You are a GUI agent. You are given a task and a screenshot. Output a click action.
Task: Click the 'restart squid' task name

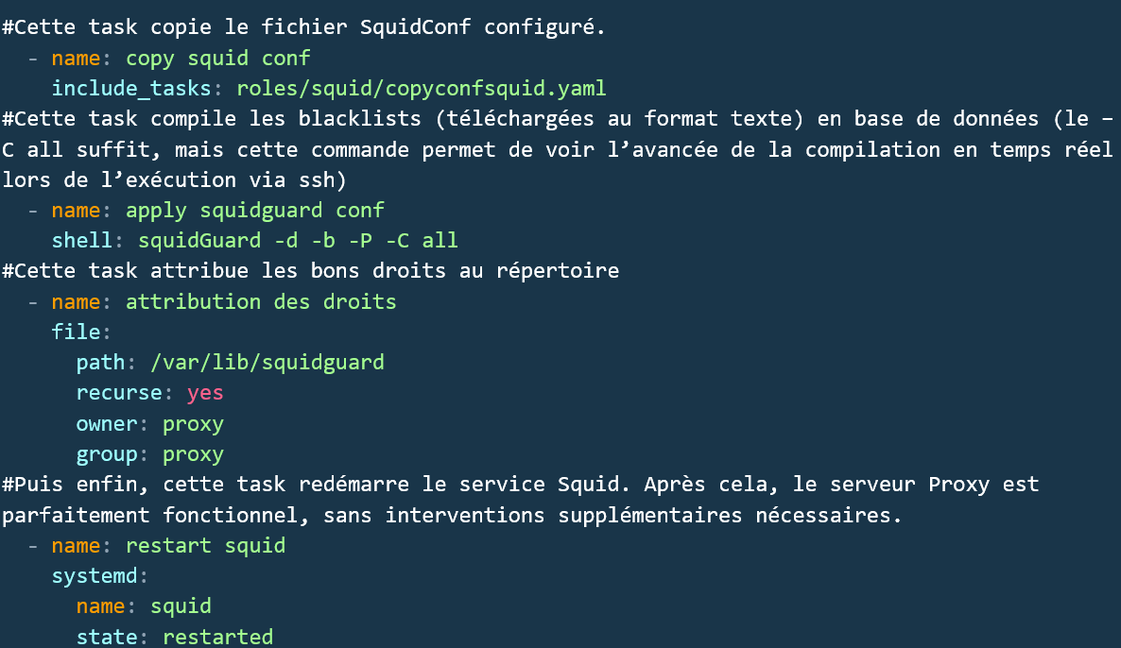pos(205,545)
